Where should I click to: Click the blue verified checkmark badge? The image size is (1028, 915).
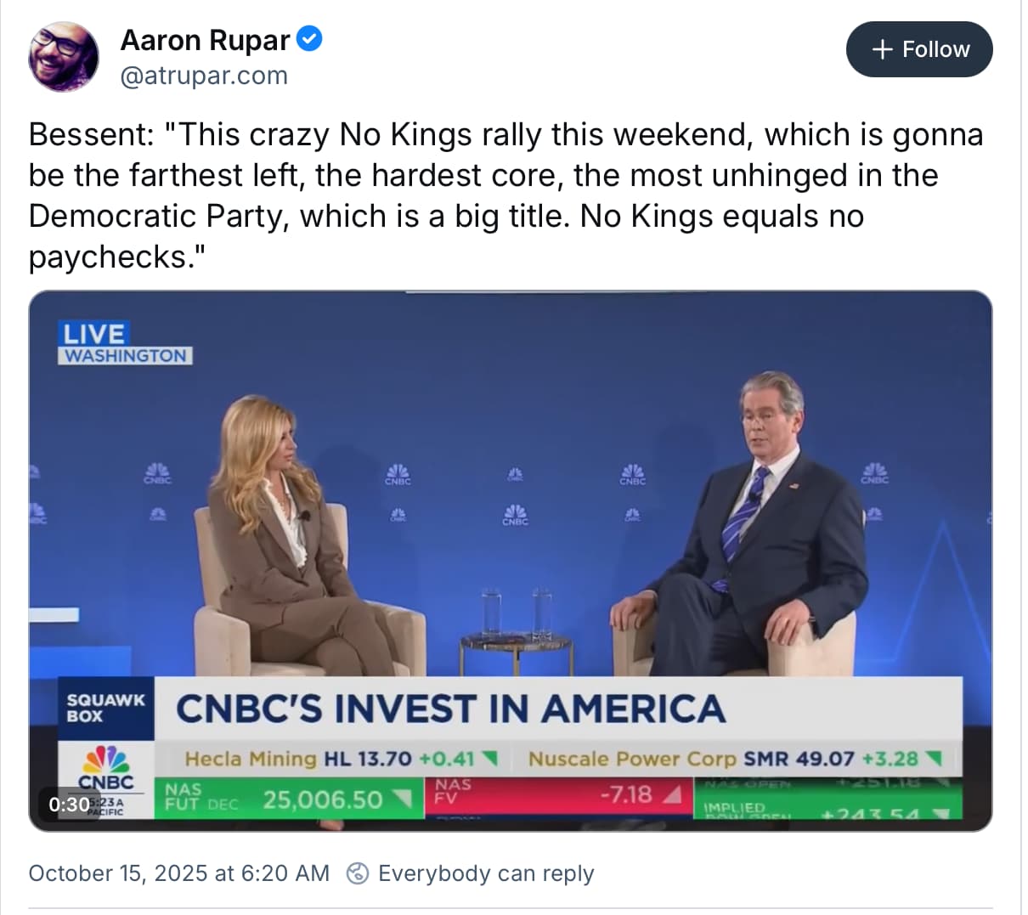pyautogui.click(x=309, y=39)
